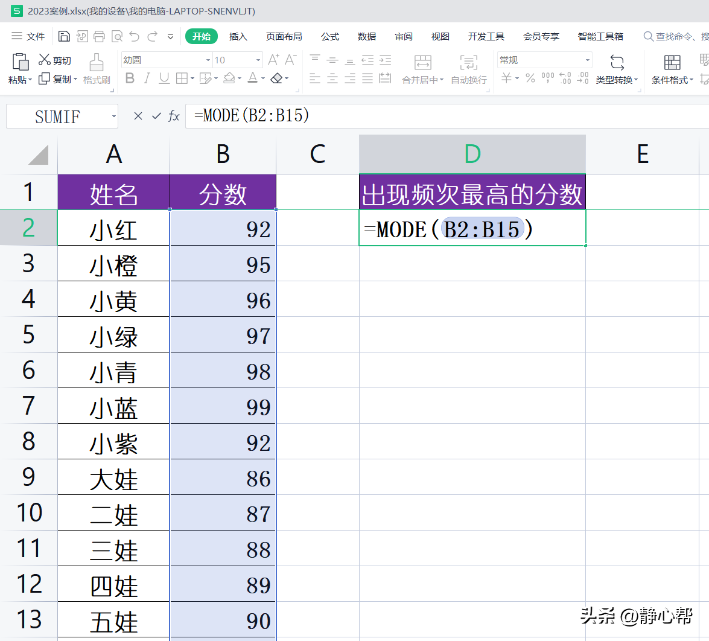Open the Smart Toolbox (智能工具箱) tab
709x641 pixels.
click(x=600, y=37)
